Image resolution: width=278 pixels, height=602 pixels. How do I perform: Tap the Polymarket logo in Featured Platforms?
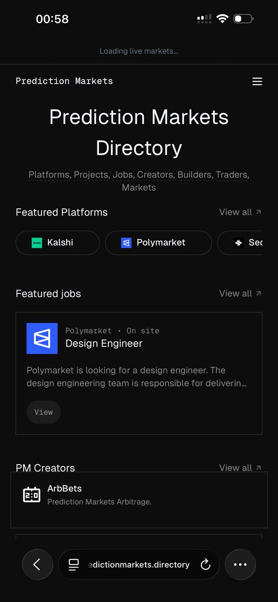click(x=126, y=243)
